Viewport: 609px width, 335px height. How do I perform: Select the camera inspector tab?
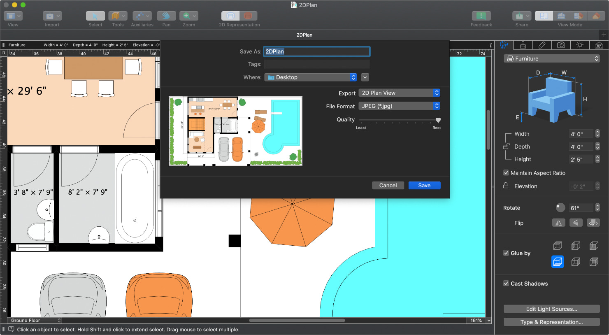[x=561, y=45]
